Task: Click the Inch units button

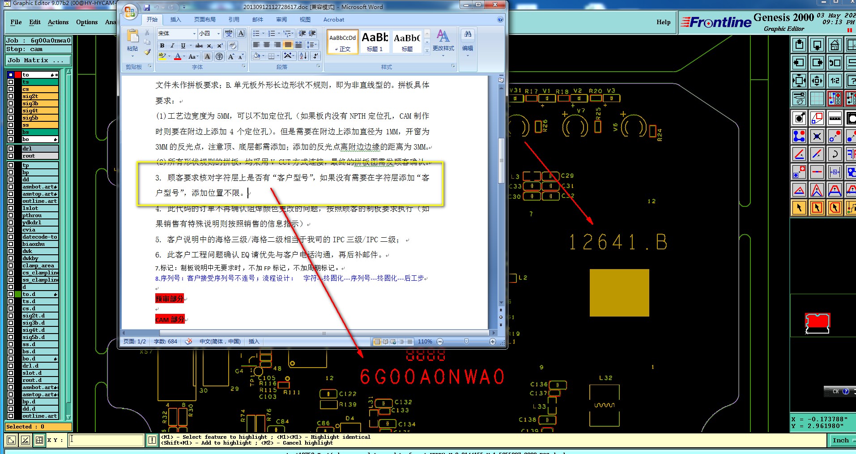Action: click(x=841, y=440)
